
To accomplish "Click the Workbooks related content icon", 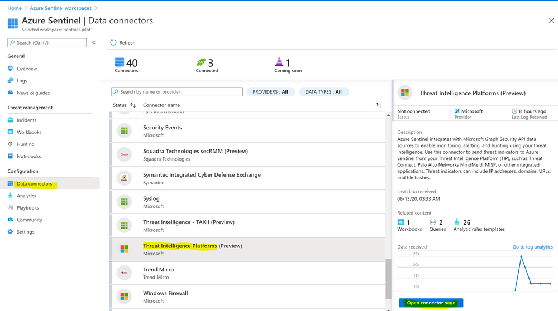I will coord(400,222).
